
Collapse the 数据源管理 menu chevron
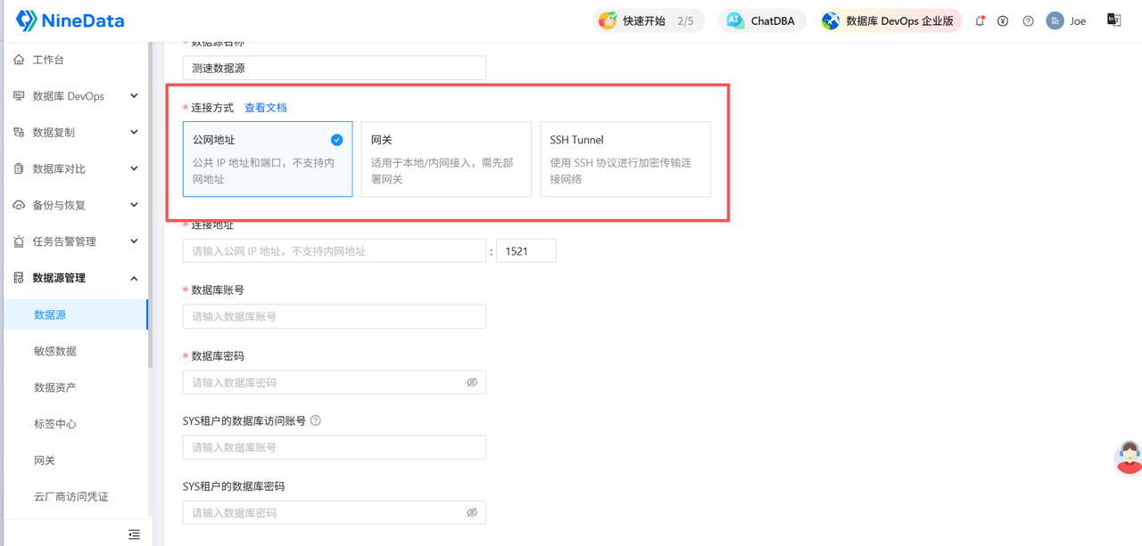pyautogui.click(x=134, y=279)
